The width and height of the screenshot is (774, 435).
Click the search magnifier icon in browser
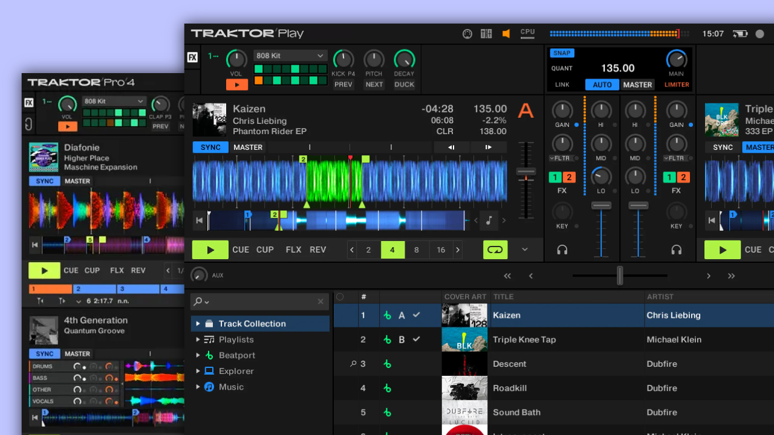pyautogui.click(x=198, y=301)
